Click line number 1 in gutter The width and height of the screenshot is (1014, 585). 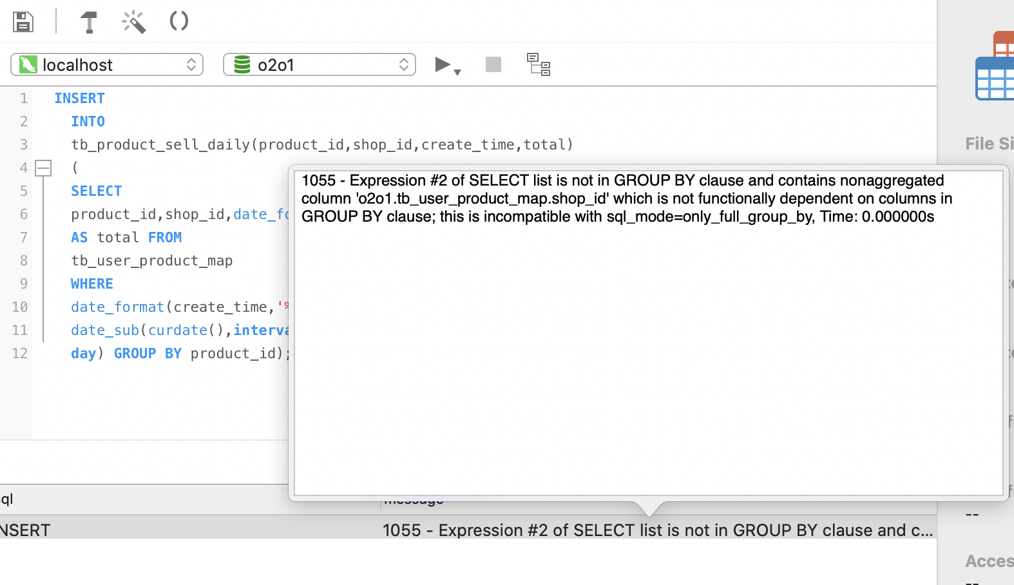[x=24, y=98]
